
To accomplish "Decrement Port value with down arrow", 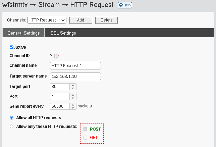I will [x=73, y=98].
